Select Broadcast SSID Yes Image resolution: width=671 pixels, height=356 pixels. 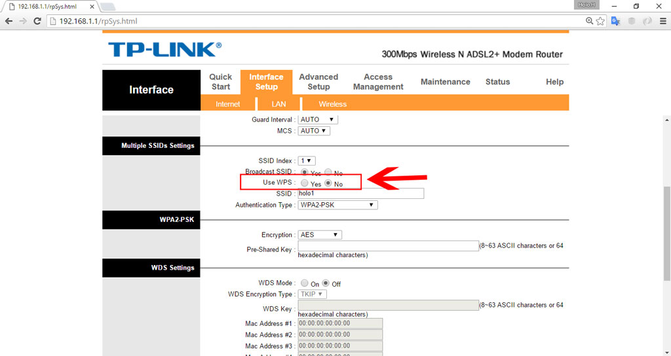pyautogui.click(x=304, y=172)
